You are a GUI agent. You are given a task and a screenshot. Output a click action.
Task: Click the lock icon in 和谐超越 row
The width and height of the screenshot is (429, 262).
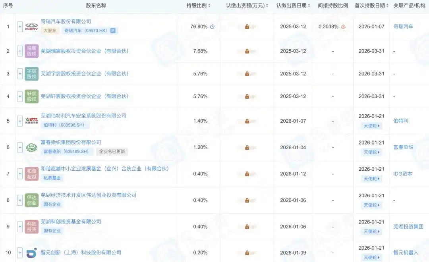pos(247,174)
